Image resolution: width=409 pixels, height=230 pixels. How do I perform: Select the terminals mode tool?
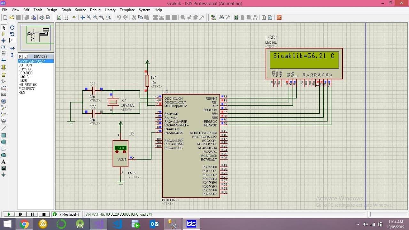(4, 74)
